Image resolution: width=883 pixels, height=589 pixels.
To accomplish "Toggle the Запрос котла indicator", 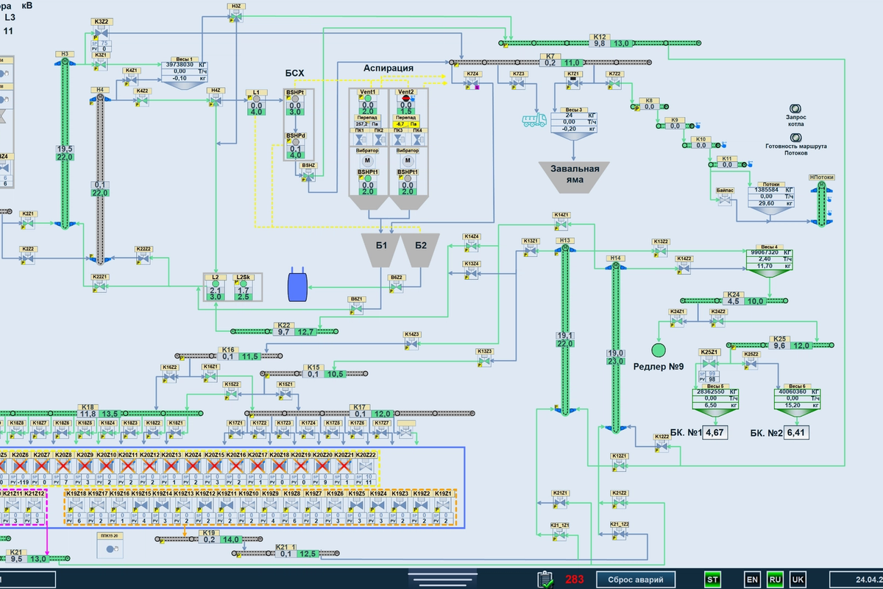I will pos(795,108).
